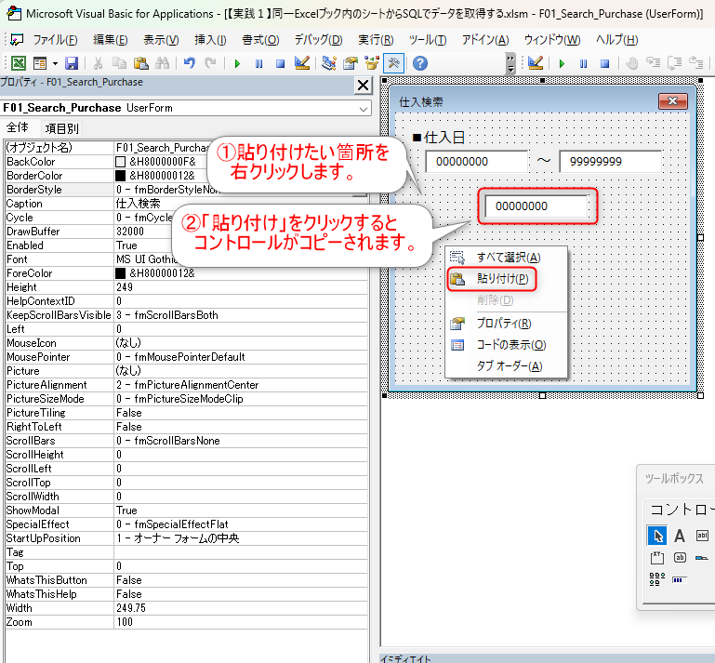Viewport: 715px width, 663px height.
Task: Click the Cut scissors icon
Action: (x=98, y=63)
